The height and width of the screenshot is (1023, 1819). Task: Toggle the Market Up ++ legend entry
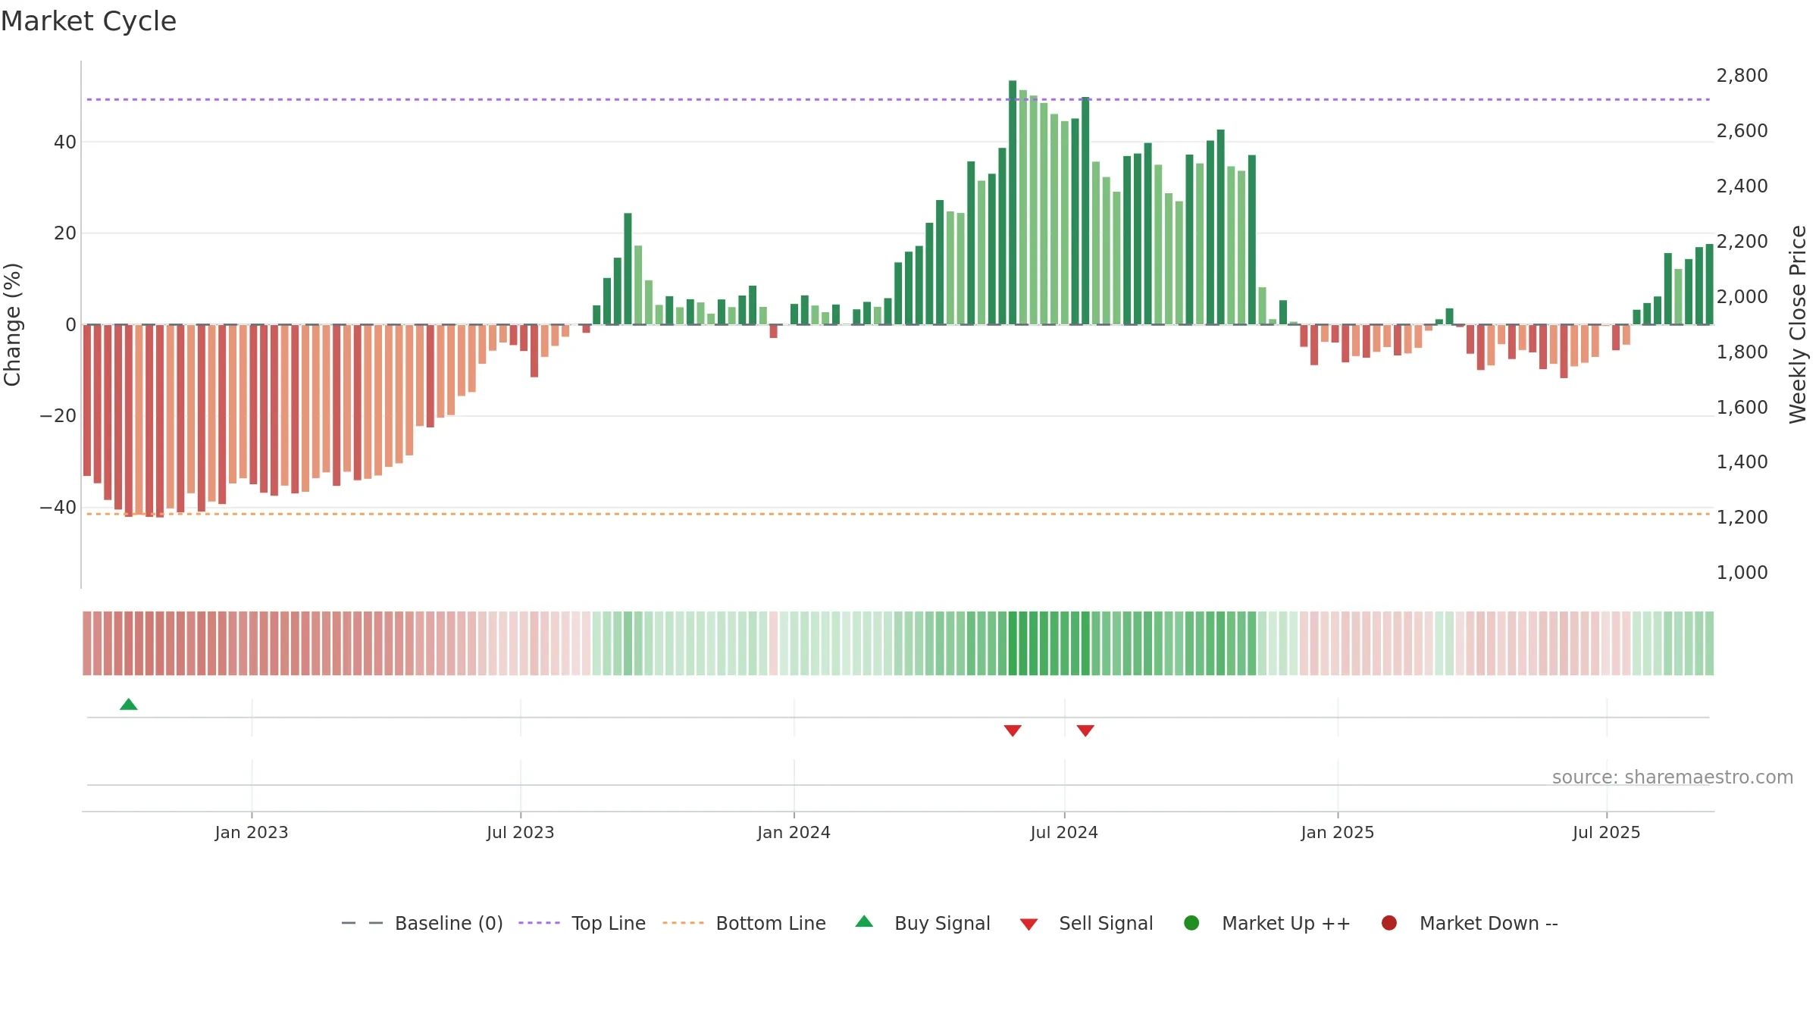tap(1266, 923)
